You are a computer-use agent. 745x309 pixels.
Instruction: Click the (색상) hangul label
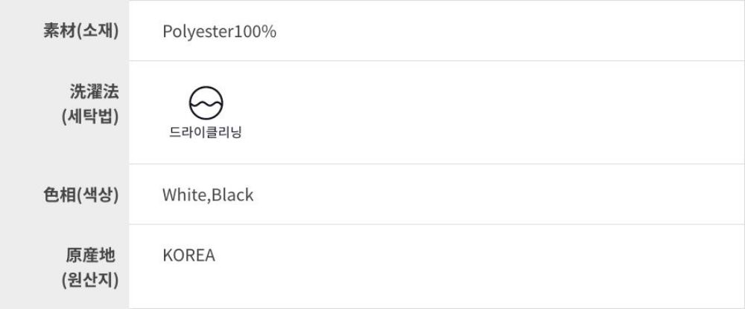tap(97, 195)
